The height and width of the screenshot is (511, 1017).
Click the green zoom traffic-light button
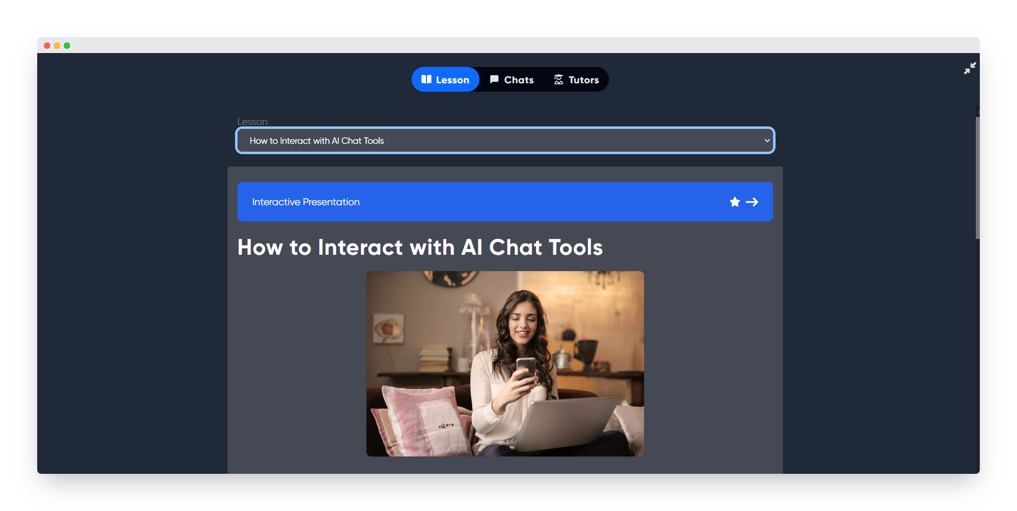(67, 45)
